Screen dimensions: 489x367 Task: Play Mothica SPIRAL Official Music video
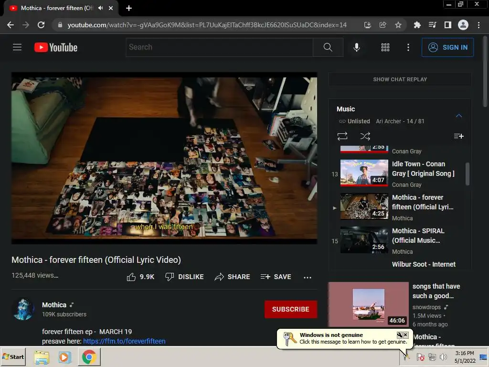click(398, 241)
